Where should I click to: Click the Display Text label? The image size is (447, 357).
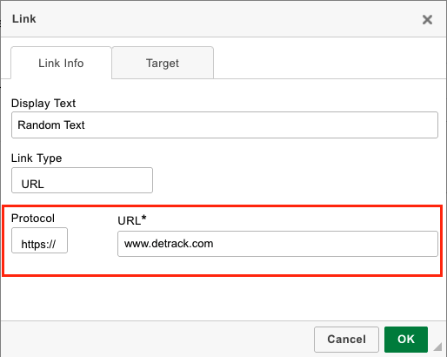43,104
